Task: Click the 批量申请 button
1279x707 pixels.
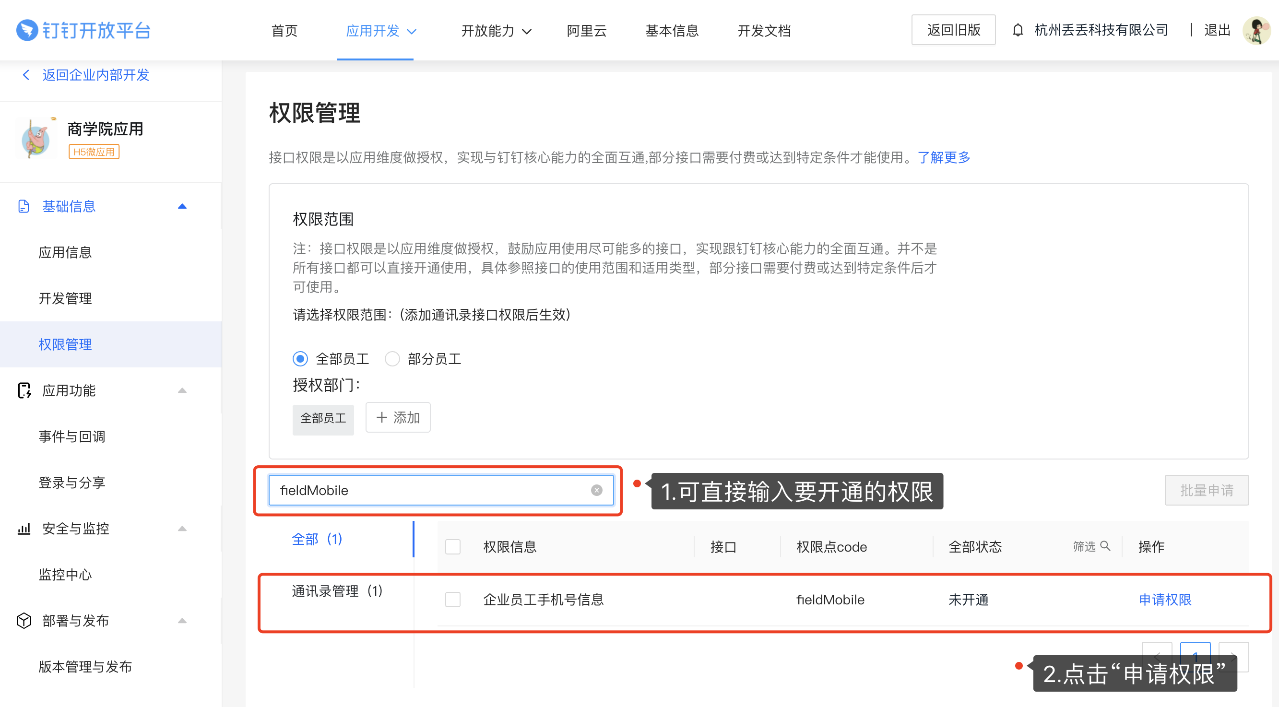Action: click(x=1207, y=491)
